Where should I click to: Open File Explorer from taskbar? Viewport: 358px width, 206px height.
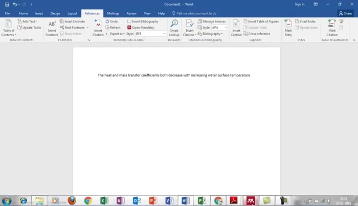coord(39,201)
